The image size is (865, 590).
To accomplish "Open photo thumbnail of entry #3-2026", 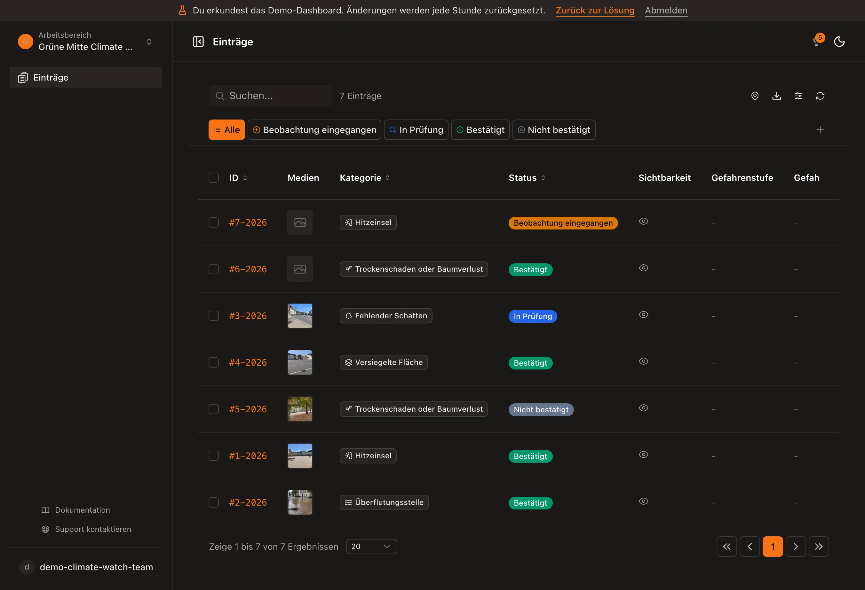I will 300,316.
